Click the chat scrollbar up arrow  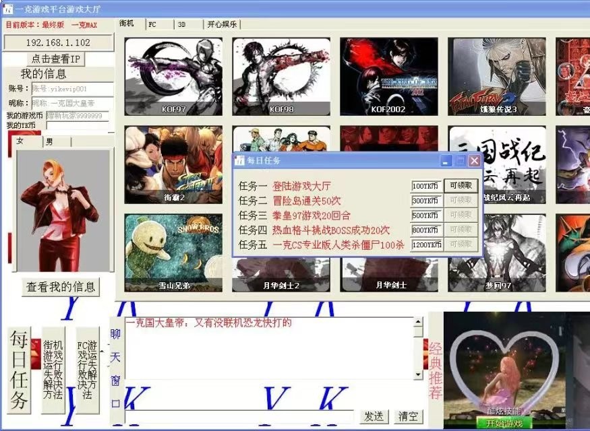pos(418,322)
